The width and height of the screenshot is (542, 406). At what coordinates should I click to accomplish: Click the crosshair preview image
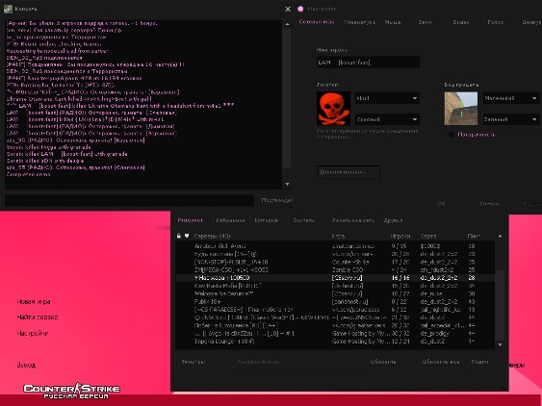click(461, 109)
